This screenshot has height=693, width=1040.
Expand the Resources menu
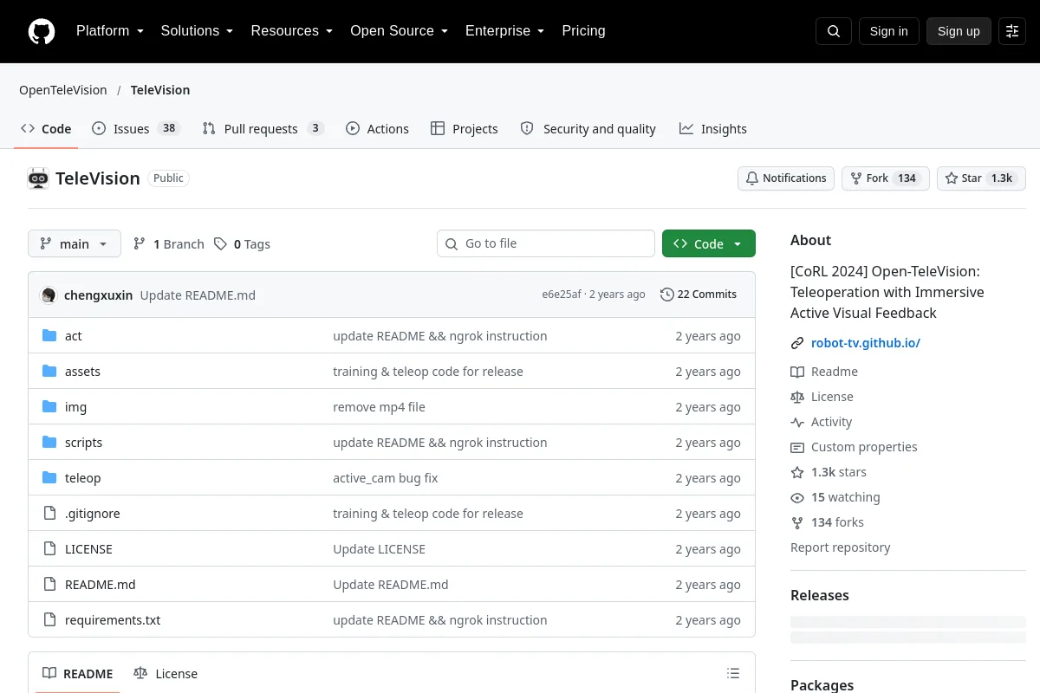(292, 31)
